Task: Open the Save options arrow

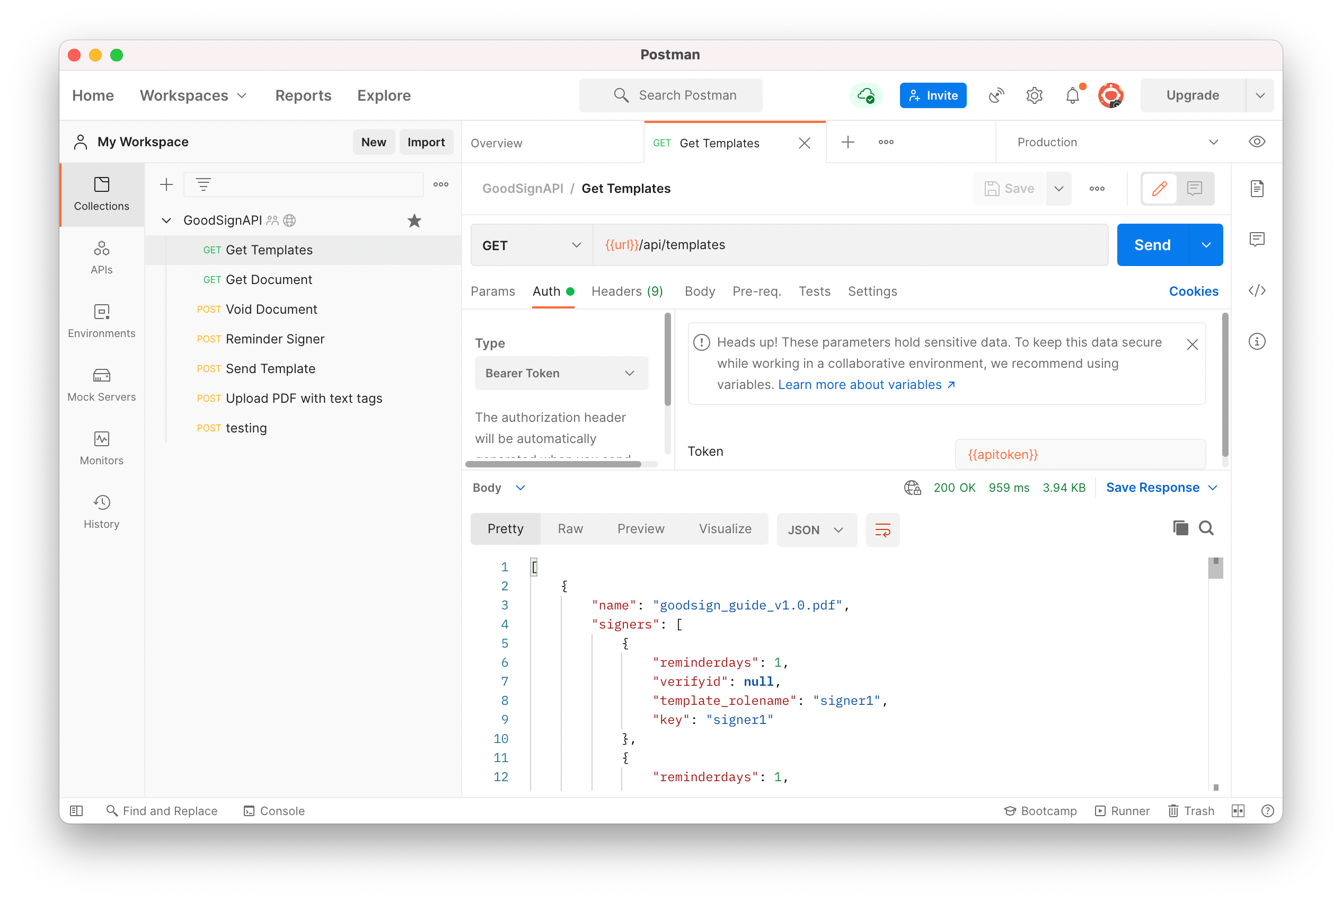Action: click(1058, 188)
